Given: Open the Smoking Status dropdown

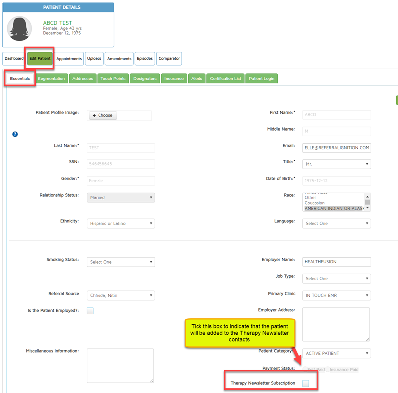Looking at the screenshot, I should pos(120,262).
